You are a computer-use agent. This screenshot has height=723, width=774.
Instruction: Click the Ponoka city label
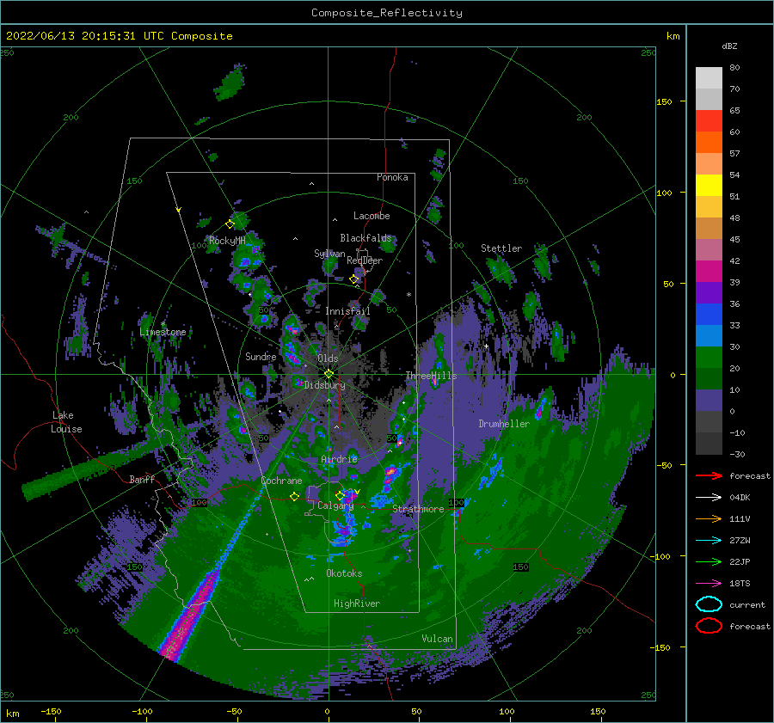392,177
